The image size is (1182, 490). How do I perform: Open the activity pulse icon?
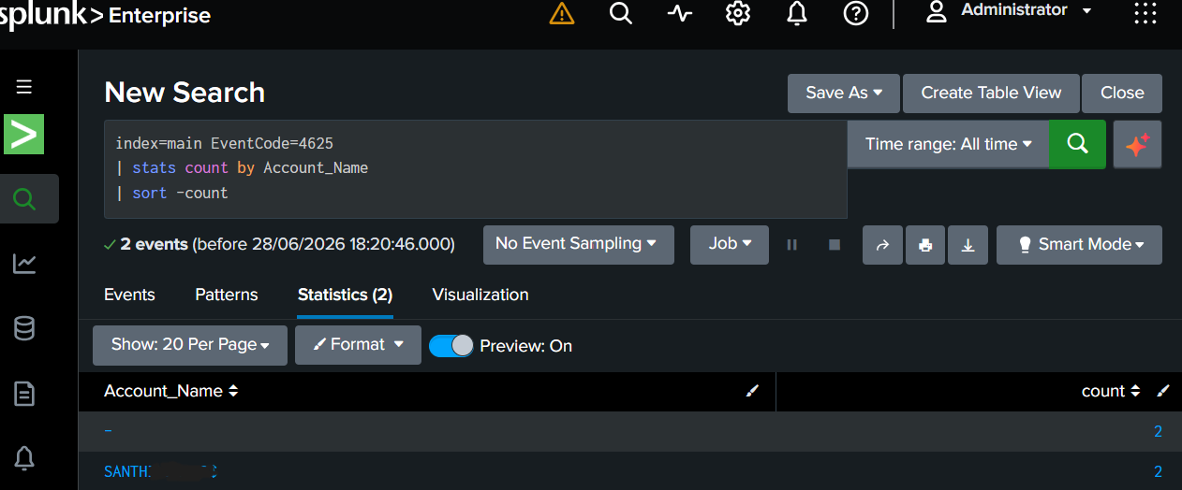tap(680, 13)
